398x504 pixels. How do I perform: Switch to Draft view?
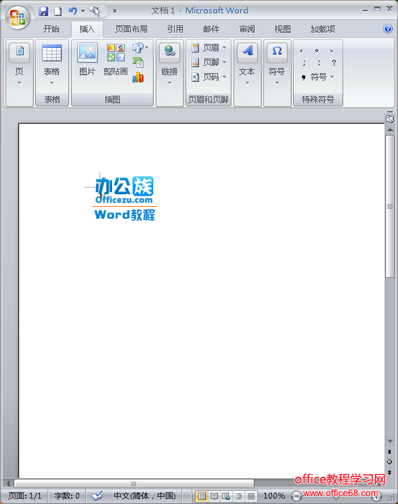point(251,496)
